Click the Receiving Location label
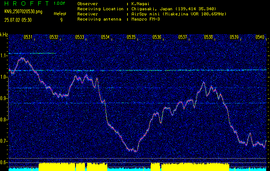The image size is (270, 171). 100,9
